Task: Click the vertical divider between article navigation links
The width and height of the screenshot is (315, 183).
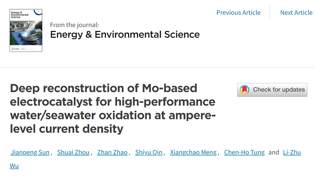Action: 270,13
